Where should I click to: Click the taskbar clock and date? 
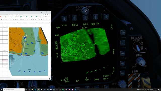pyautogui.click(x=155, y=90)
